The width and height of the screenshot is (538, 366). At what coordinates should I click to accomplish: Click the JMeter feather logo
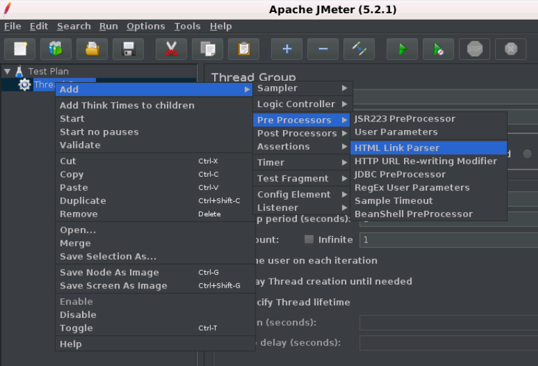coord(7,9)
